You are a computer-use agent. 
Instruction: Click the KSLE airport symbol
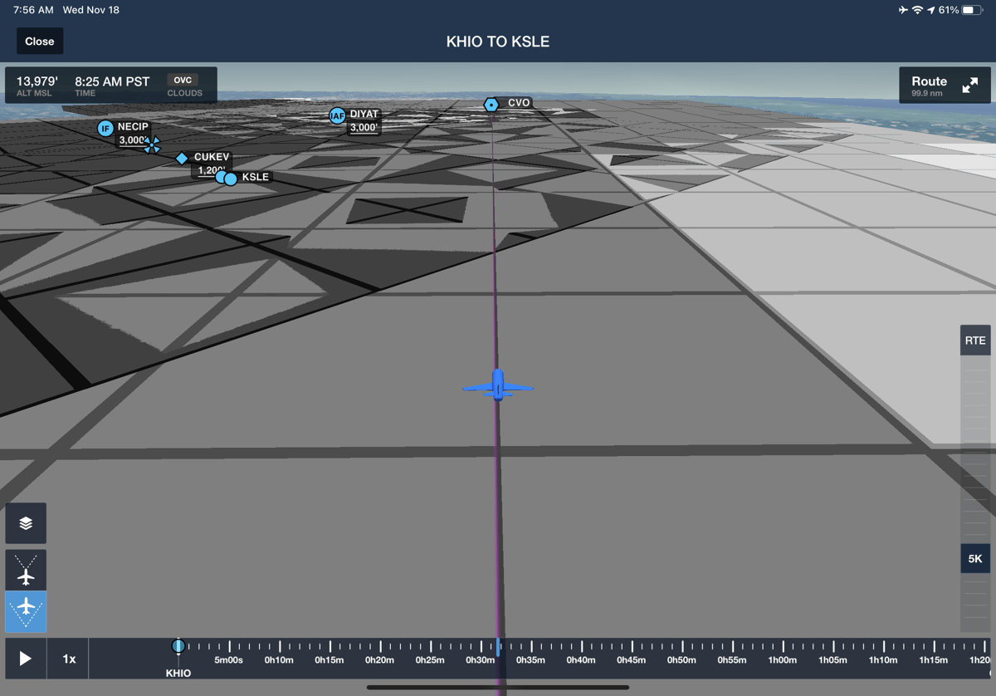coord(230,178)
